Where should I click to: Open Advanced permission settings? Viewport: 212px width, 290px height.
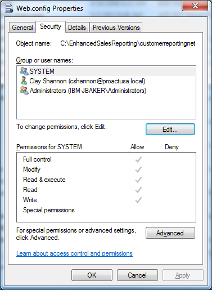point(170,233)
